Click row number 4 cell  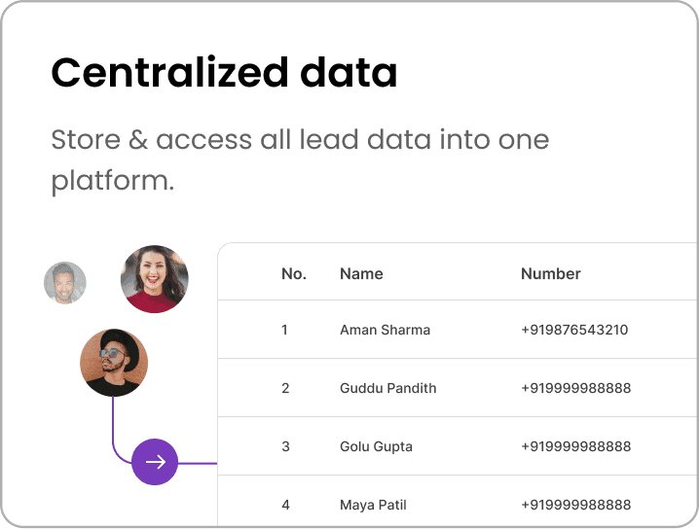click(285, 505)
